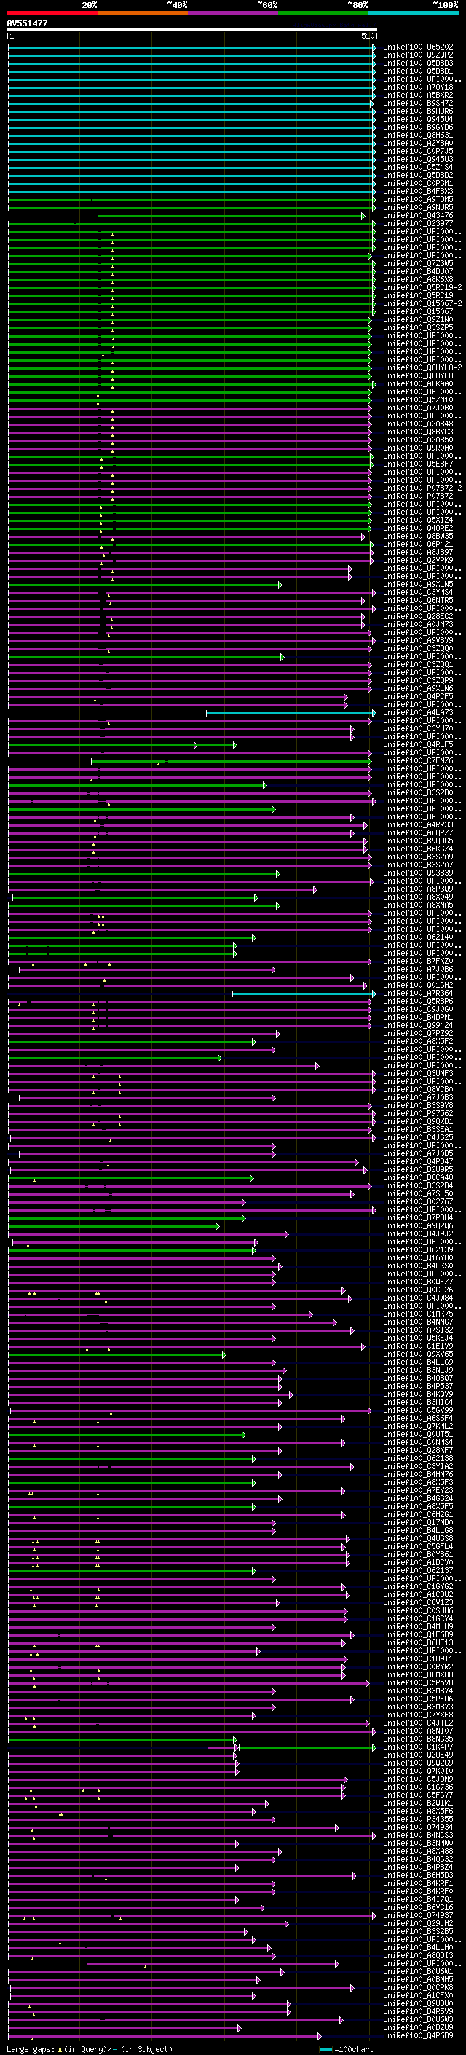Select label UniRef100_A9XLN5

pyautogui.click(x=417, y=584)
